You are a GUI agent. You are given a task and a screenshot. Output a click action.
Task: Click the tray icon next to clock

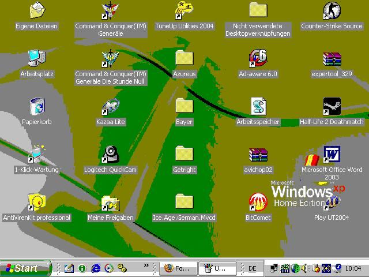coord(338,268)
